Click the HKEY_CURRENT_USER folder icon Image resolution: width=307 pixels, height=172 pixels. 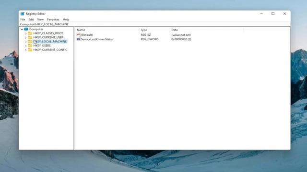click(x=30, y=37)
